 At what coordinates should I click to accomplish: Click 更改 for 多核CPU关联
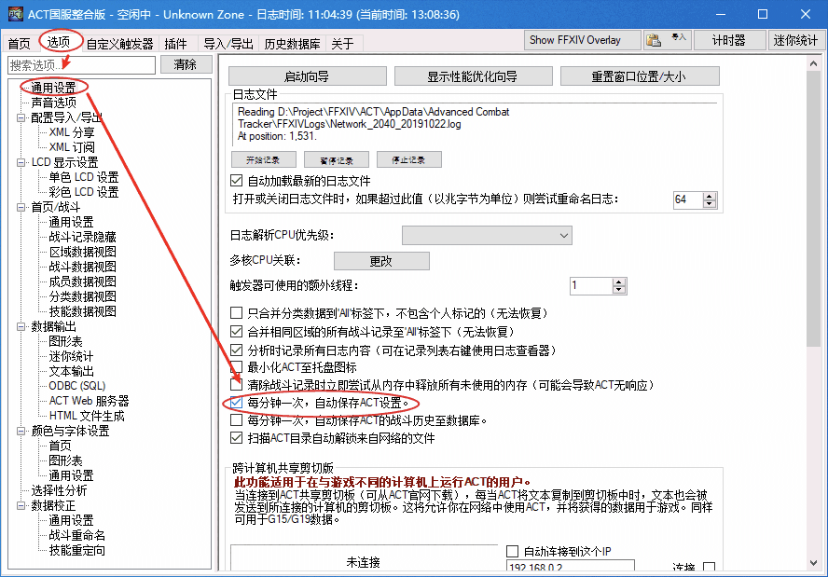point(381,261)
